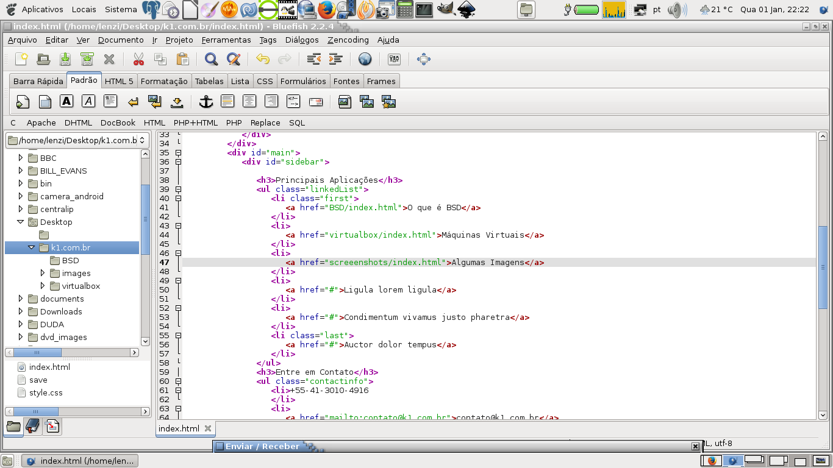Open Find using the magnifier icon
The image size is (833, 468).
coord(211,59)
